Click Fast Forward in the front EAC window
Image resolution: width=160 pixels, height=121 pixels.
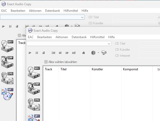point(67,53)
